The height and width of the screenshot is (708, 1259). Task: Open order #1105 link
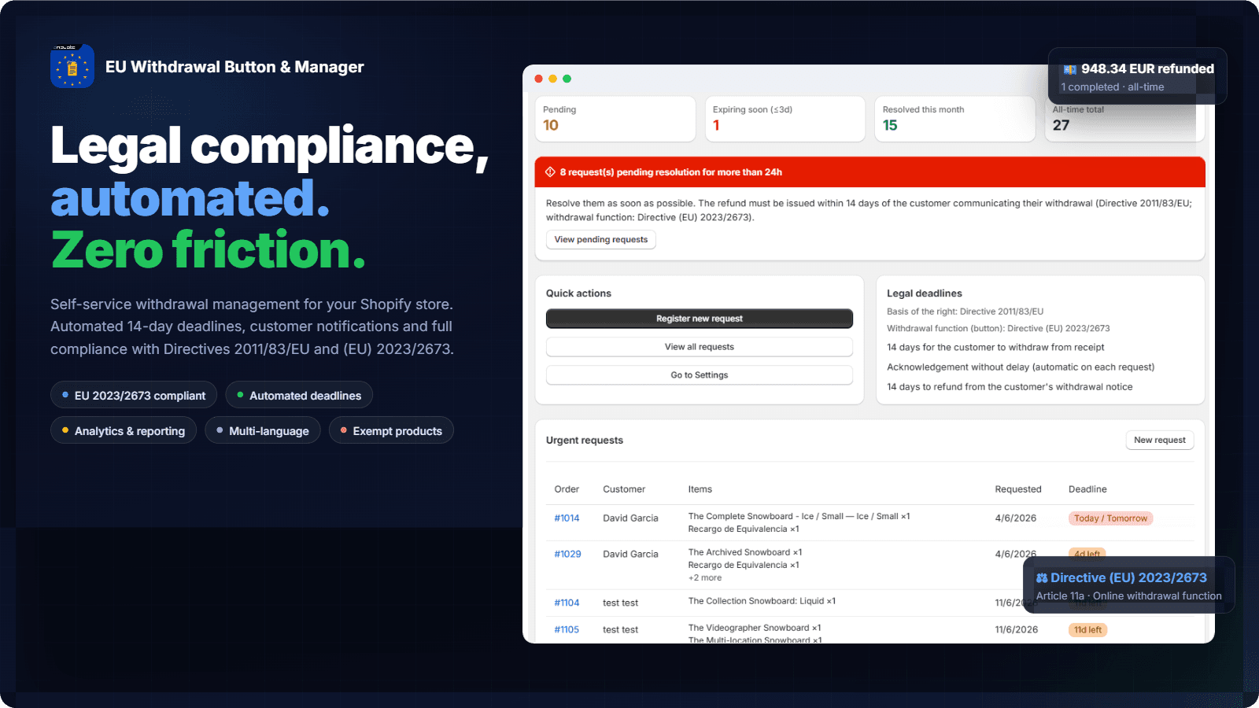click(567, 630)
